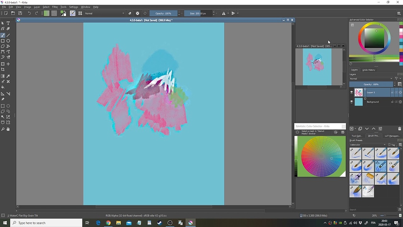Screen dimensions: 403x227
Task: Delete Layer 1 with the trash icon
Action: pyautogui.click(x=399, y=129)
